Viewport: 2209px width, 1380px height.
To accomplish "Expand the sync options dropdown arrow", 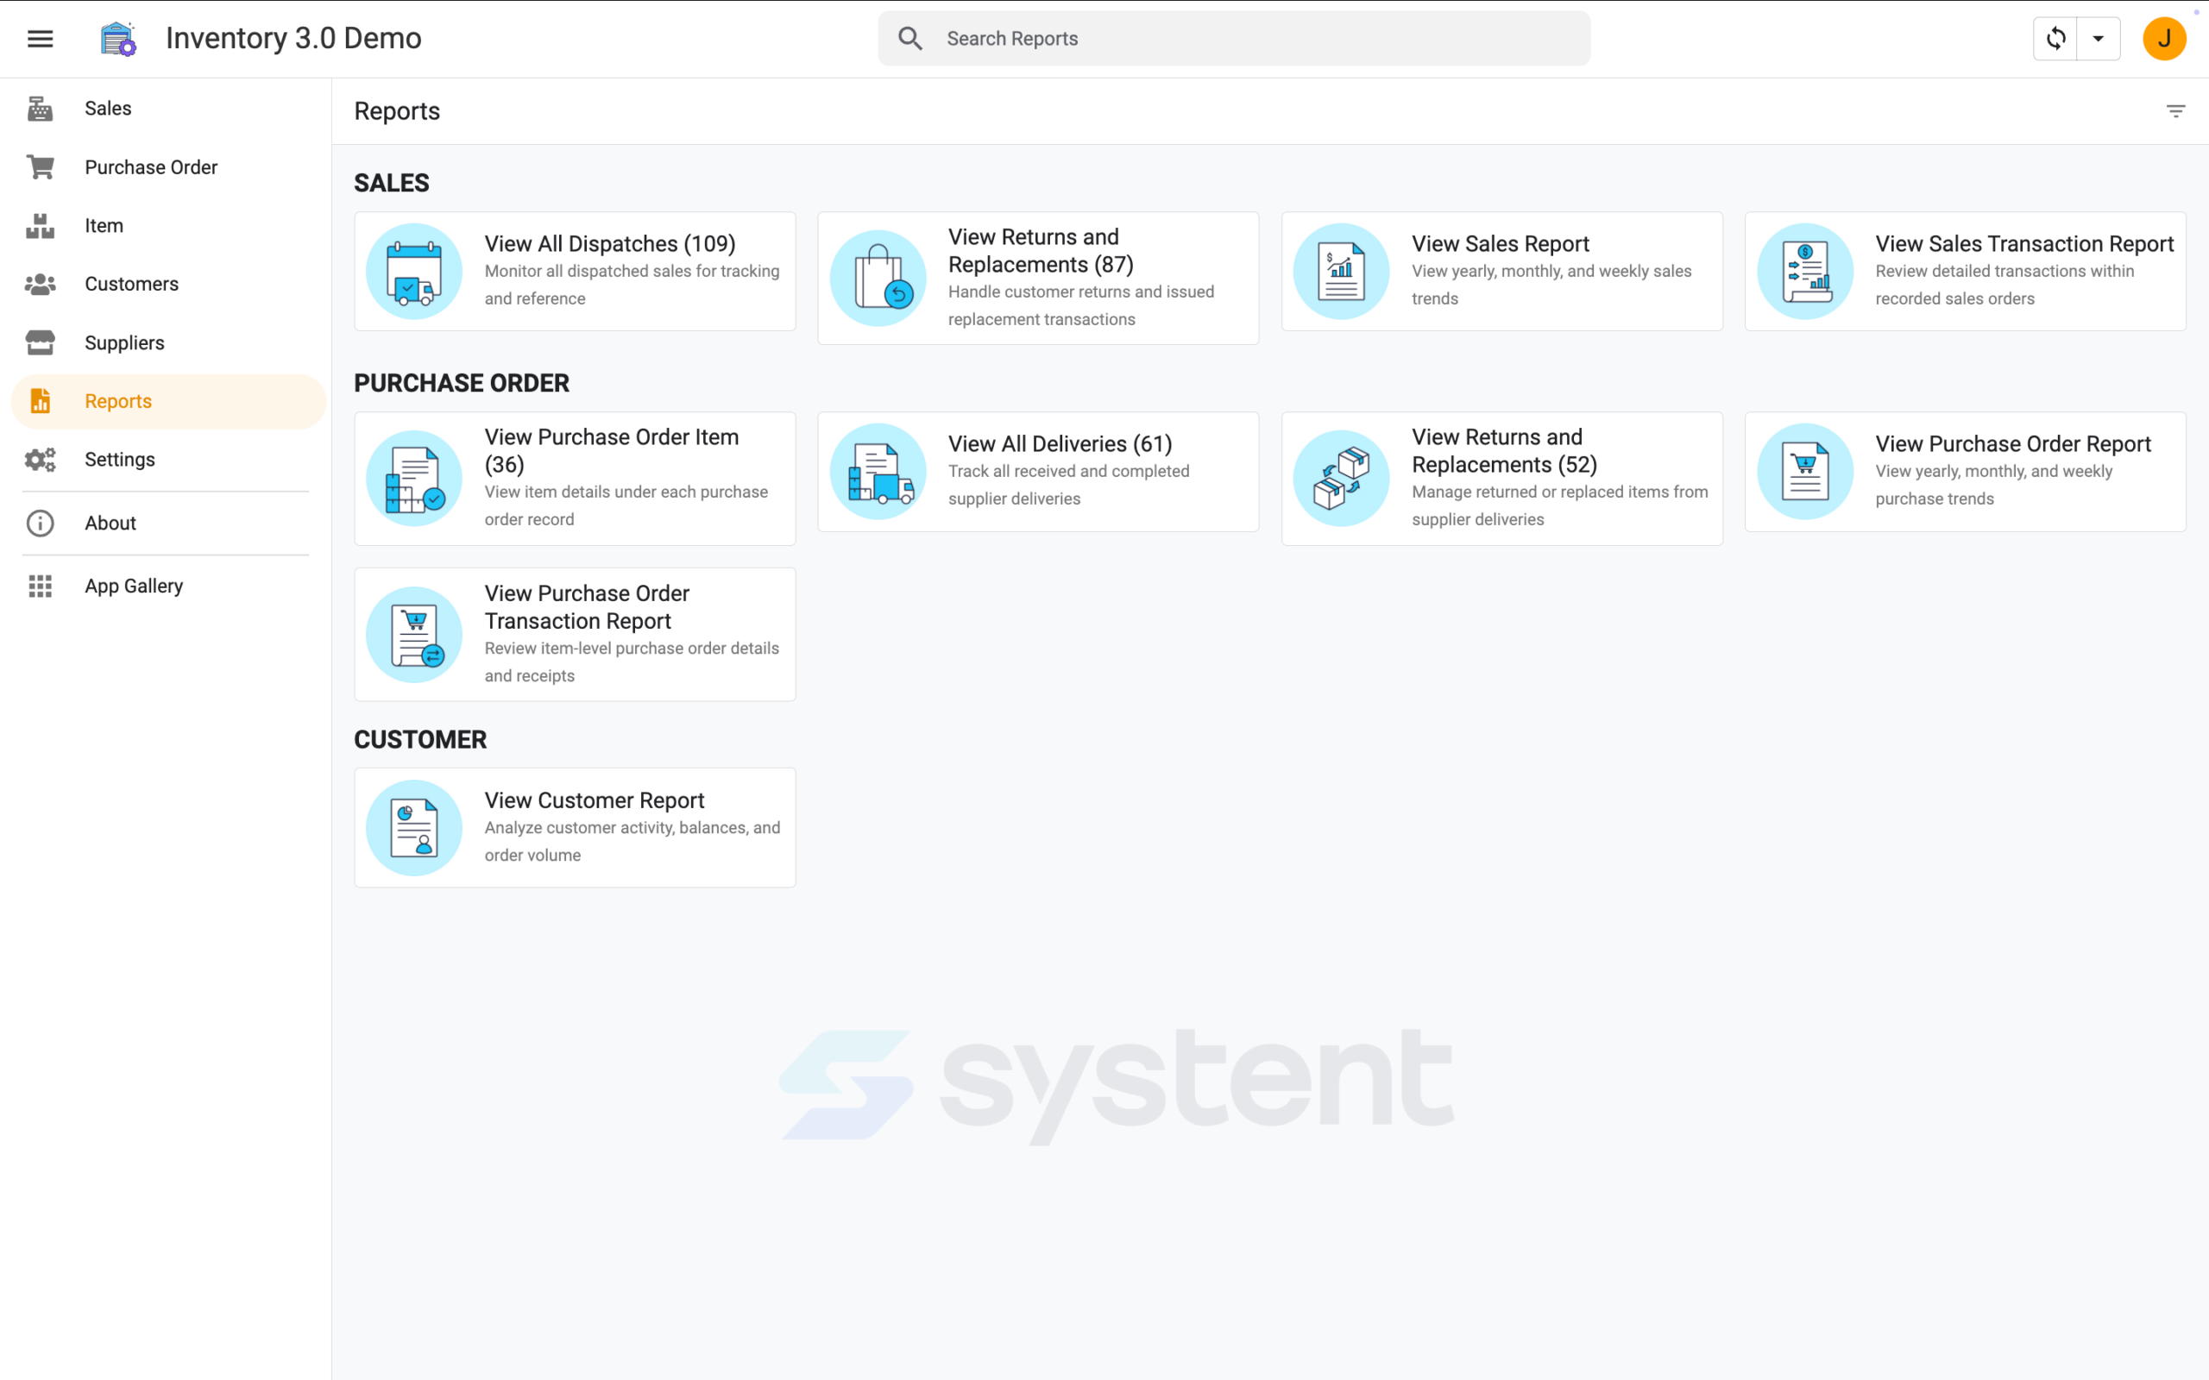I will [x=2099, y=38].
